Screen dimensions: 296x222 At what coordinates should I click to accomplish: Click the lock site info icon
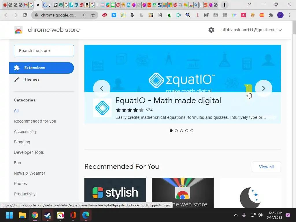[x=36, y=15]
